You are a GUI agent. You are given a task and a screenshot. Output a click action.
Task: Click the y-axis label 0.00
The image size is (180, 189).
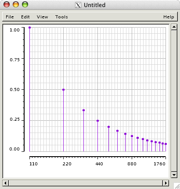(x=14, y=149)
